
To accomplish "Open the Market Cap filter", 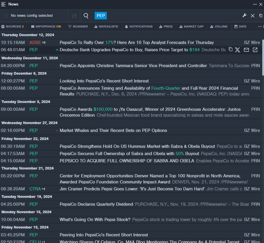I will coord(191,27).
